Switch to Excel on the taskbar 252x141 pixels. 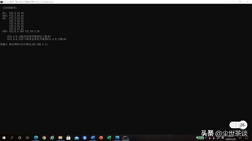pos(109,138)
